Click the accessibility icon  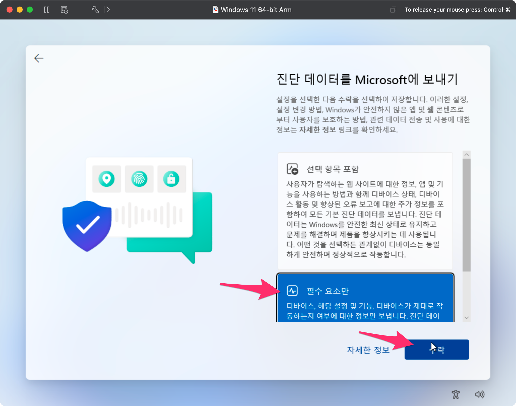(456, 394)
